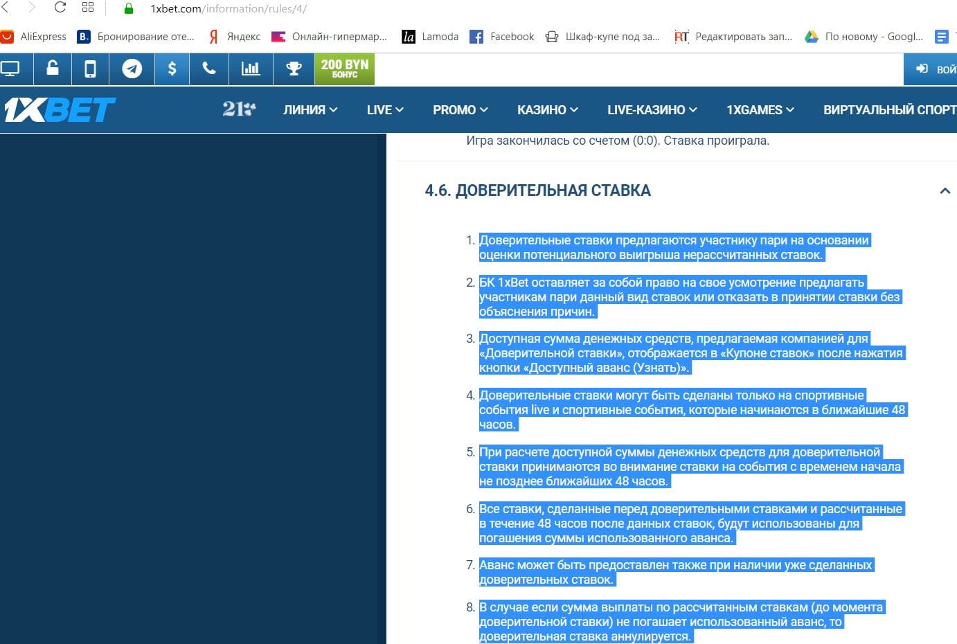
Task: Click rule 1 'Доверительные ставки предлагаются участнику'
Action: [674, 248]
